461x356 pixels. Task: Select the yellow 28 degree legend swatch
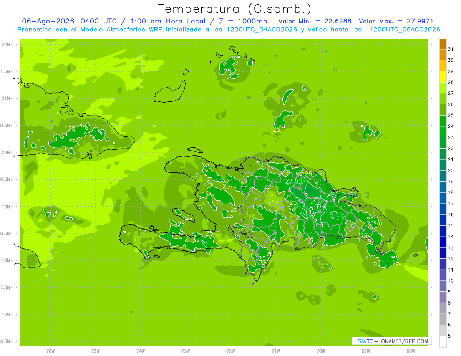click(x=443, y=77)
